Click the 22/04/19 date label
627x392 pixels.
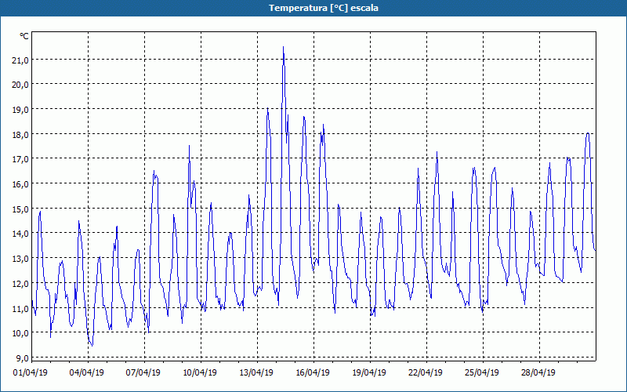pos(426,372)
